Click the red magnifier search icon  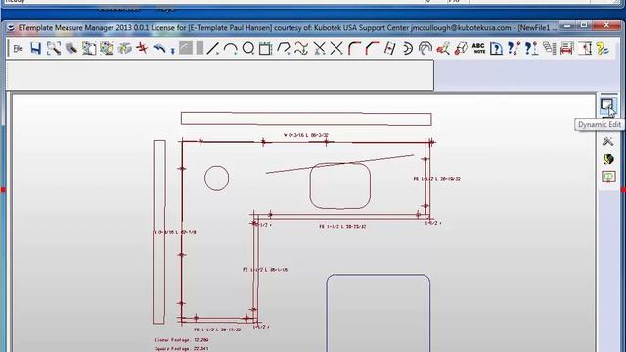(x=443, y=49)
